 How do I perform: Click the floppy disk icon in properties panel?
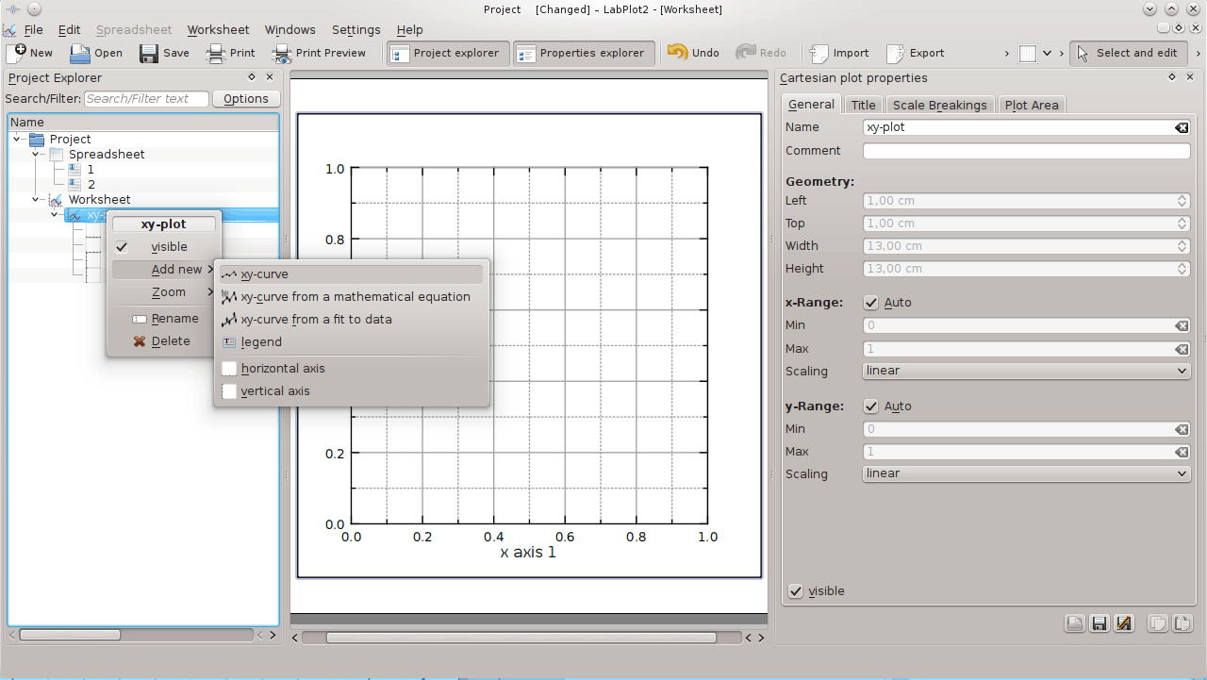click(x=1099, y=623)
